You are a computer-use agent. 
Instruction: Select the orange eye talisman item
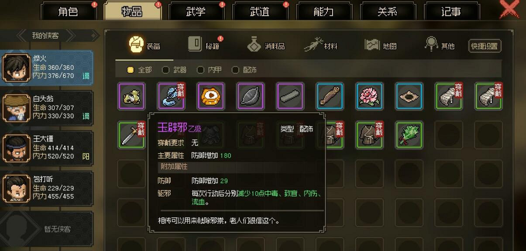point(210,96)
